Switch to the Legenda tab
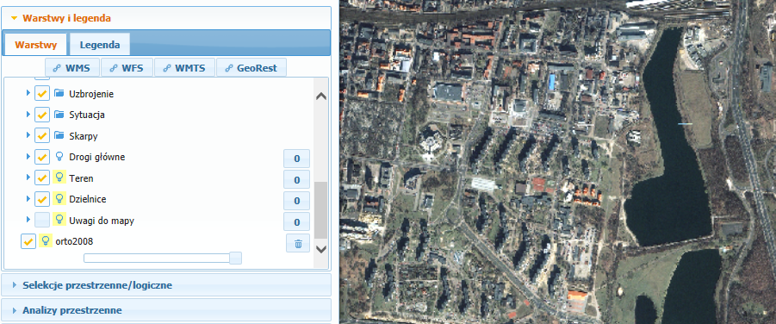The image size is (776, 324). (100, 45)
